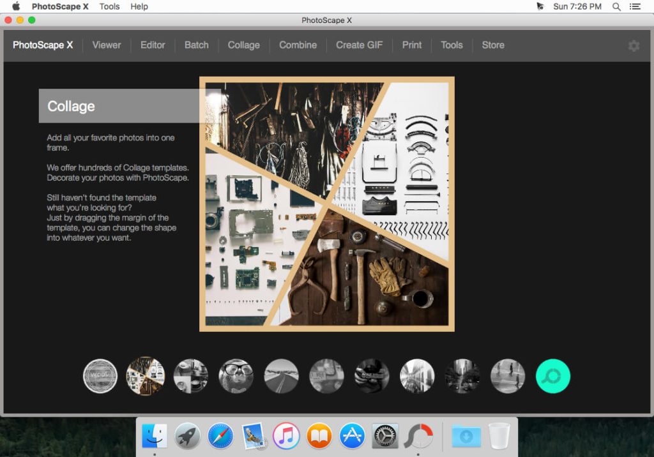Switch to the Viewer tab

coord(106,45)
